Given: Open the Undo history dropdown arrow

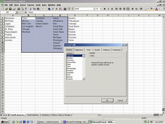Looking at the screenshot, I should 45,9.
